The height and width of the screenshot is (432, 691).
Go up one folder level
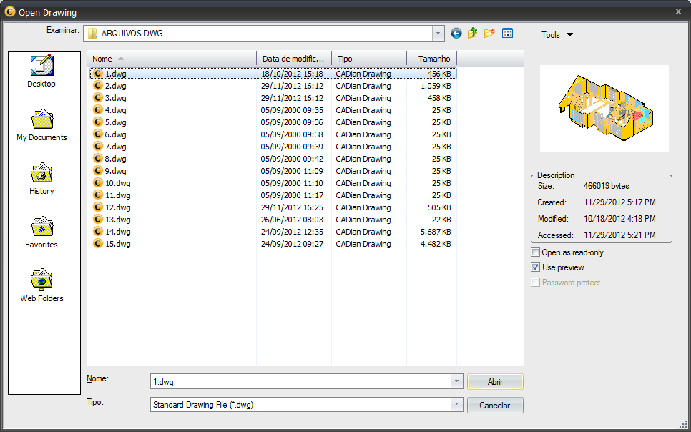point(472,34)
